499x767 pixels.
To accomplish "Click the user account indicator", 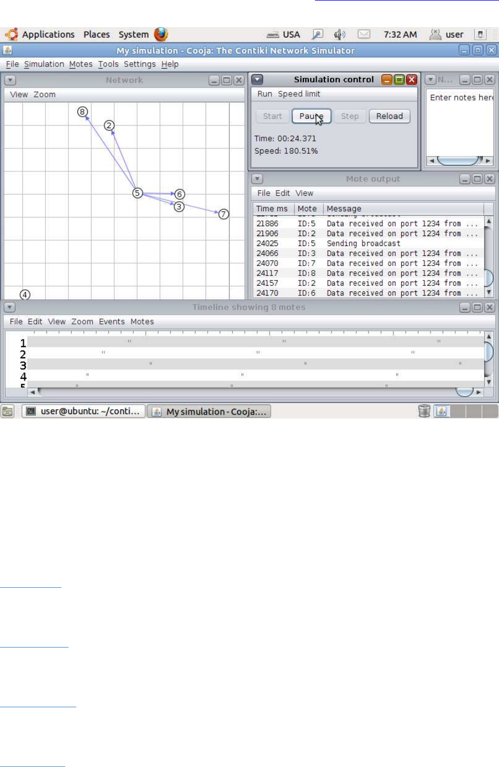I will tap(447, 34).
